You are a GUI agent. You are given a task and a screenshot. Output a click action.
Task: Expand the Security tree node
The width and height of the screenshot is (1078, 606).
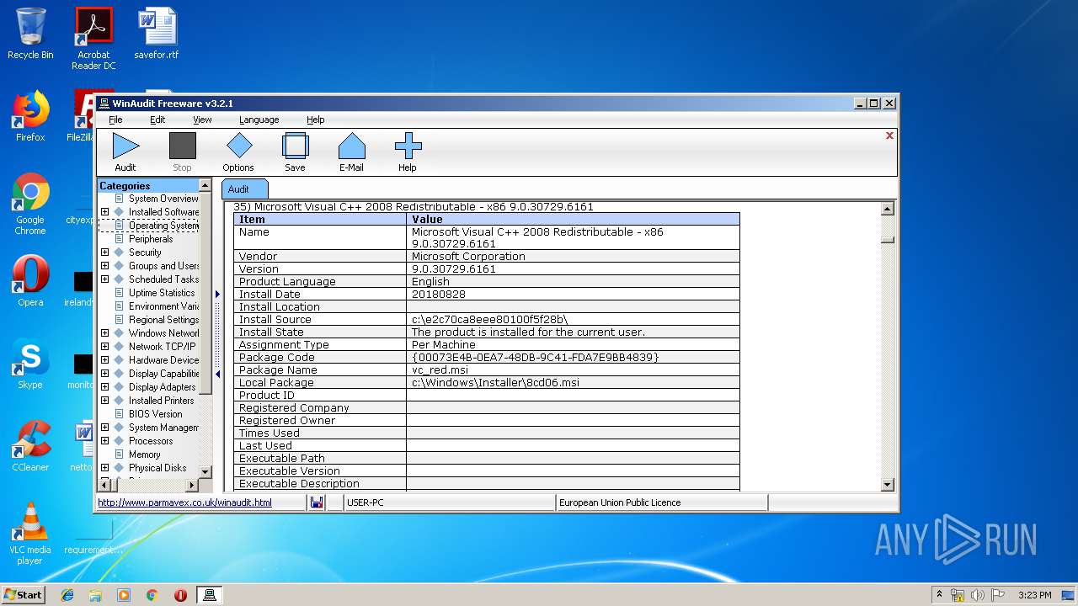pos(104,252)
